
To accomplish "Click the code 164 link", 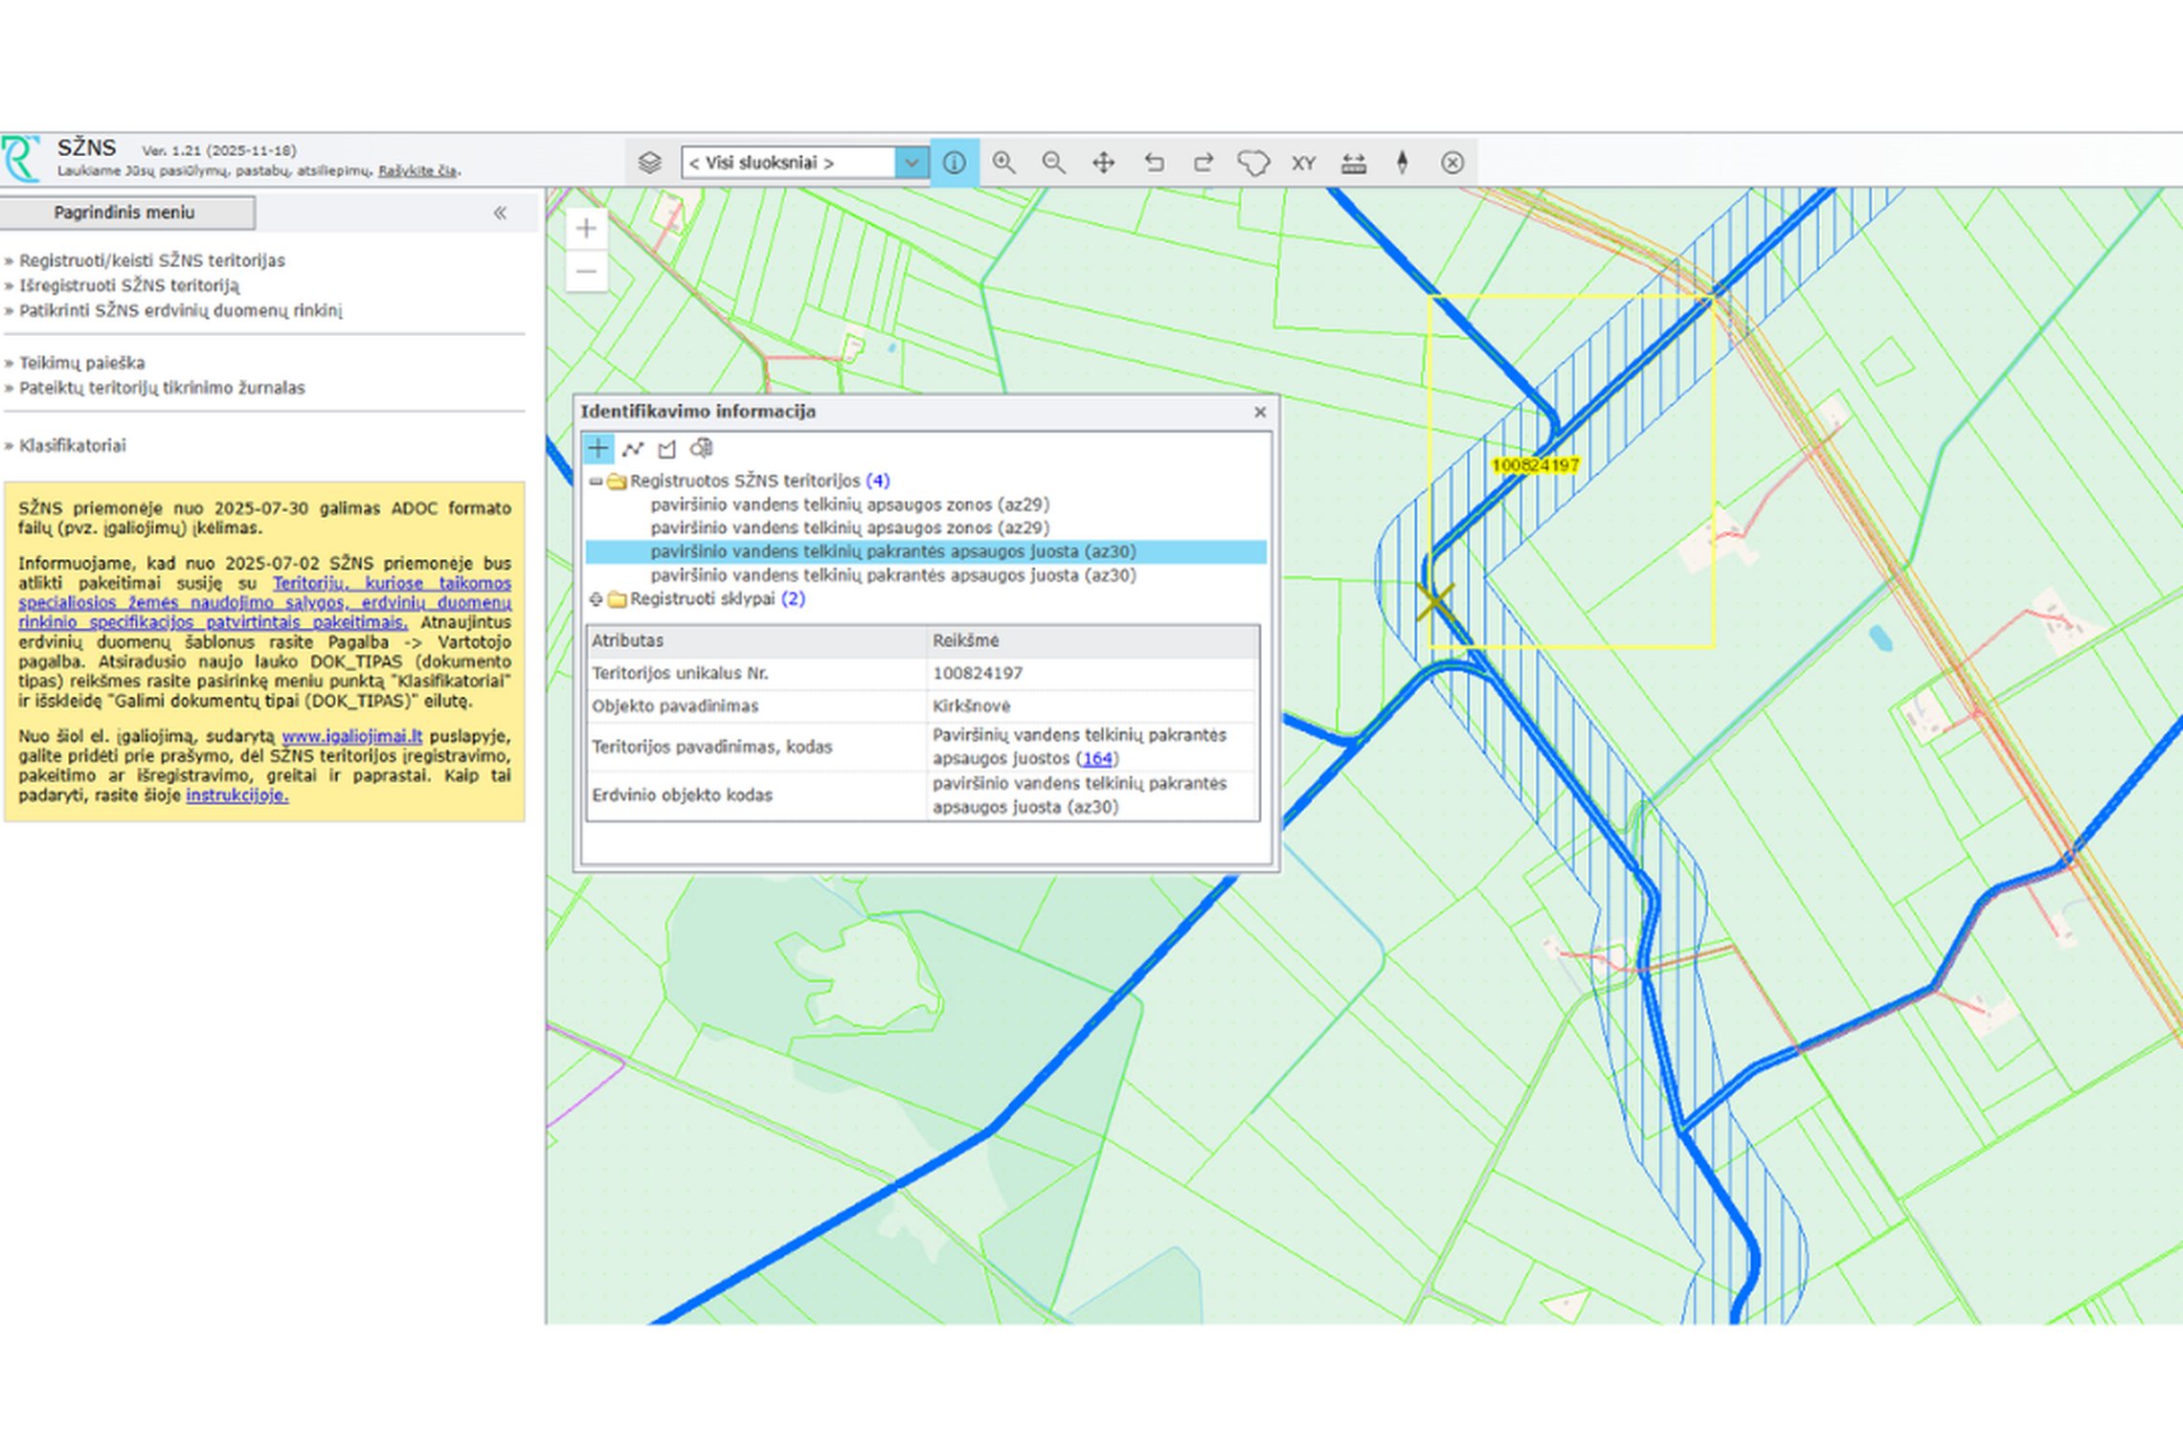I will click(x=1097, y=758).
